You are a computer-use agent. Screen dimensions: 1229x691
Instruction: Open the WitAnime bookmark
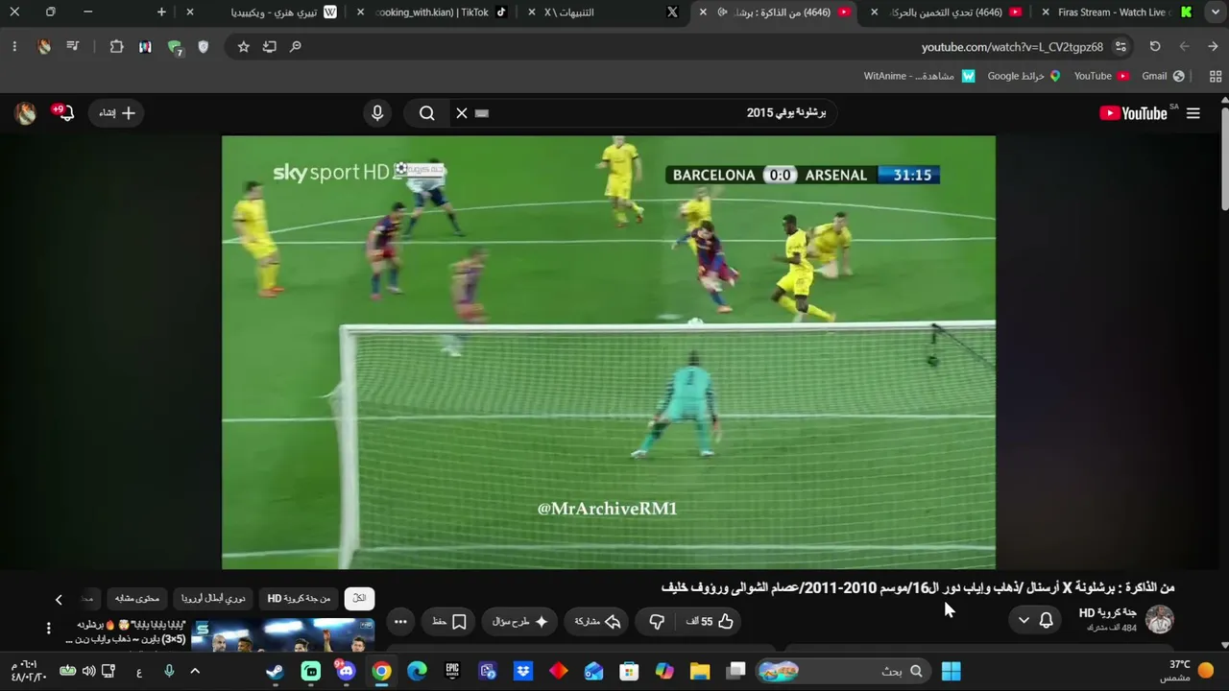(920, 76)
